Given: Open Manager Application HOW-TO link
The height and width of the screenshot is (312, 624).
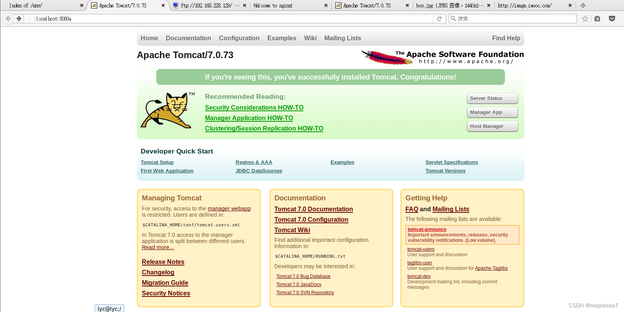Looking at the screenshot, I should coord(249,118).
